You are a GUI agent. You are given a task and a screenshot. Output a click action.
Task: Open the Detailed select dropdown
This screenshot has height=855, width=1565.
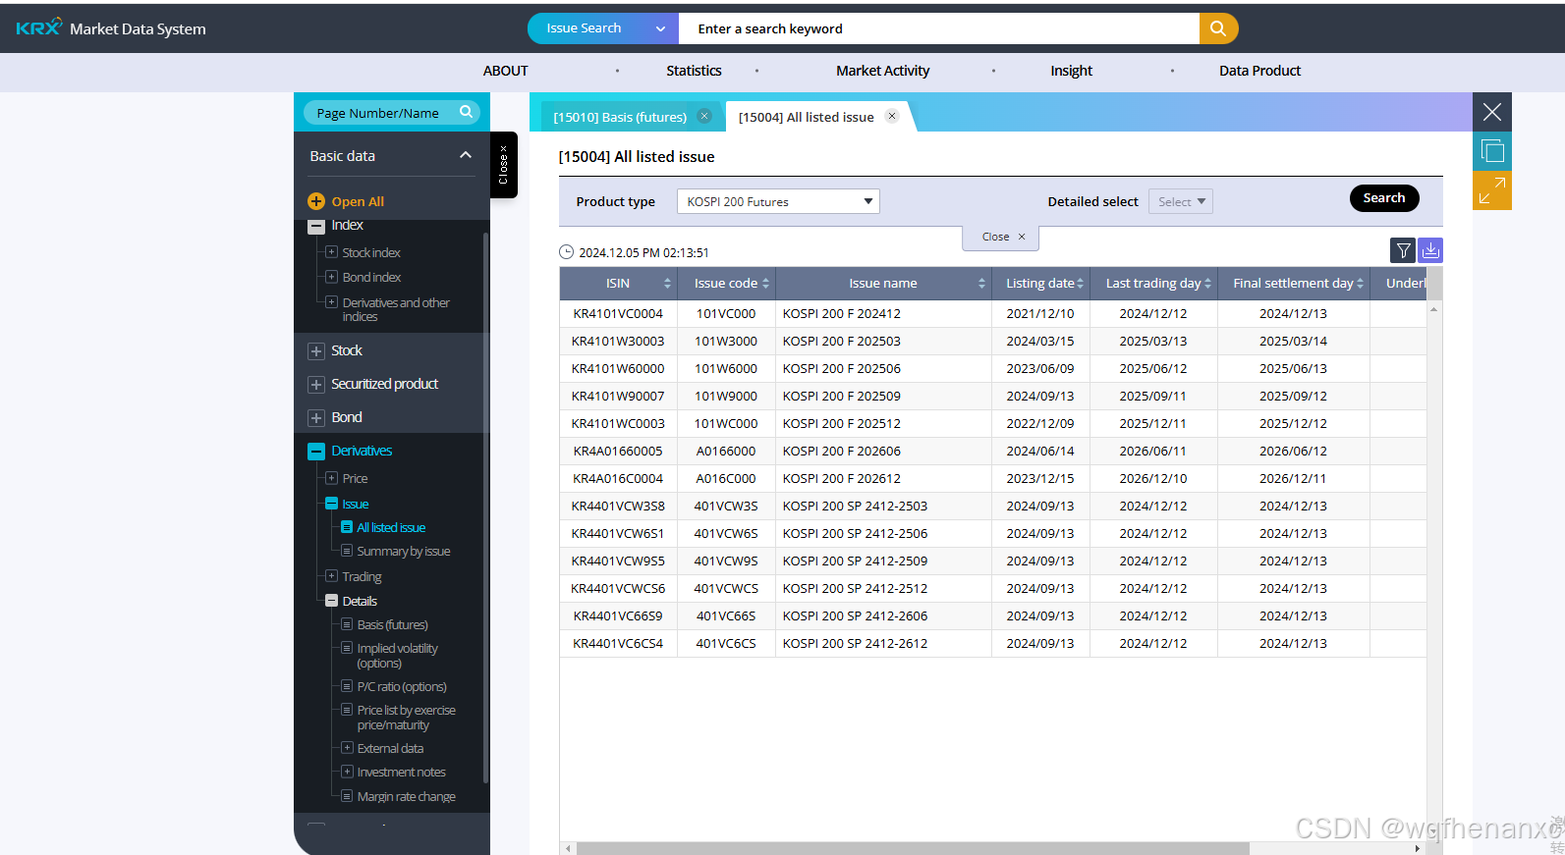(x=1181, y=201)
